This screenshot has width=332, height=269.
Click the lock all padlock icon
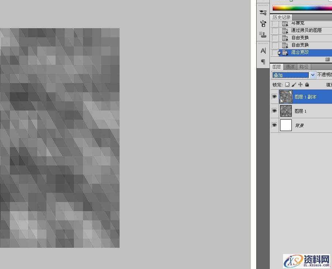[x=307, y=85]
